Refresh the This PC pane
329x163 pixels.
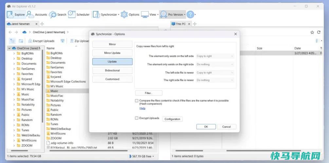[319, 32]
